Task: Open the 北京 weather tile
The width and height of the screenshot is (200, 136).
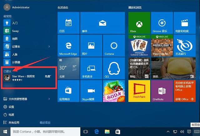Action: click(68, 68)
